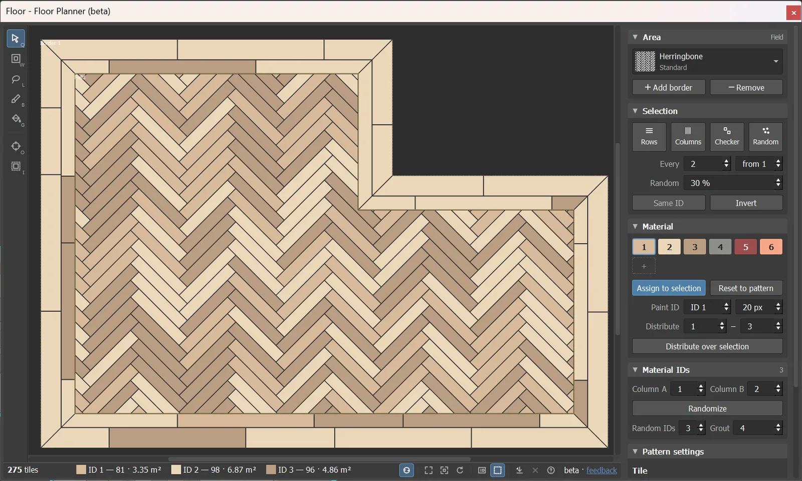Click the Random percentage field
The image size is (802, 481).
(733, 183)
